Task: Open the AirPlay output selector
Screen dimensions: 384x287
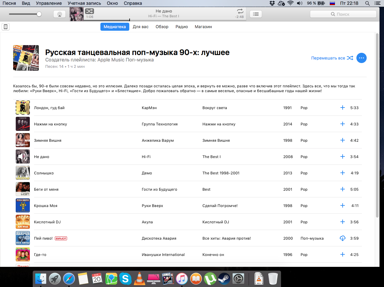Action: click(x=60, y=14)
